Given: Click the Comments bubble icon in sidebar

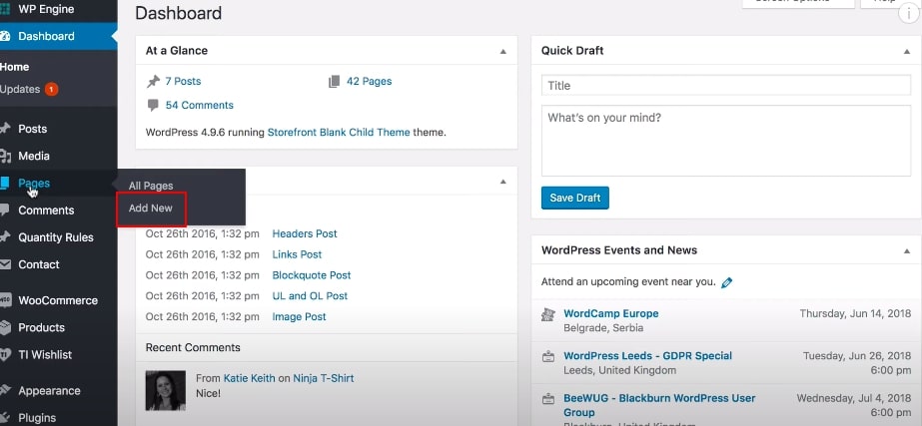Looking at the screenshot, I should point(6,211).
